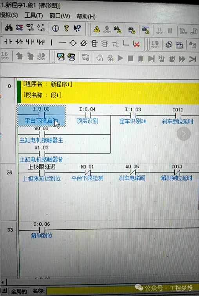Open the About info icon

pos(56,28)
